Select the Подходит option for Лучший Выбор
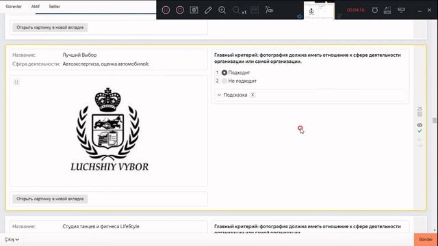The height and width of the screenshot is (246, 438). point(224,72)
